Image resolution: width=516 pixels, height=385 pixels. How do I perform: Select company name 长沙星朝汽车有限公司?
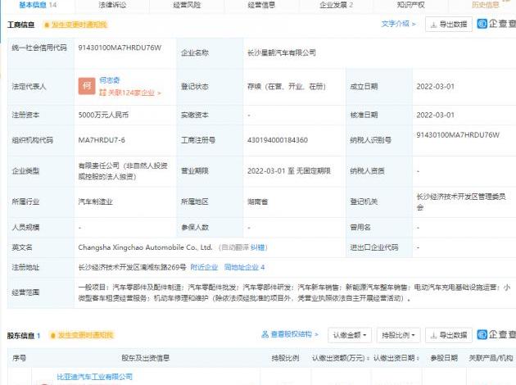pos(282,52)
